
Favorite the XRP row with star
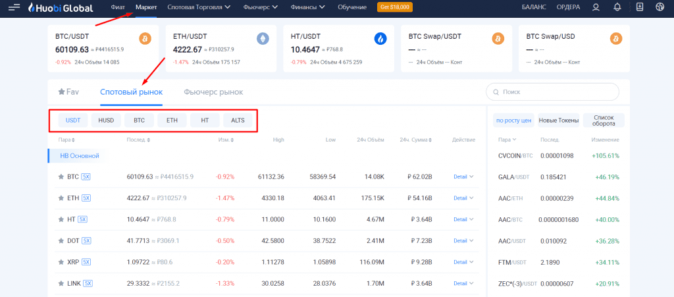(61, 261)
